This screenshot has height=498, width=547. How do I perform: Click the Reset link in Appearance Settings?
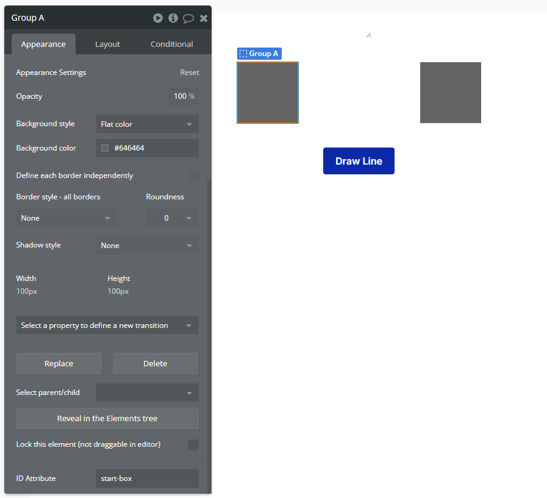point(190,73)
